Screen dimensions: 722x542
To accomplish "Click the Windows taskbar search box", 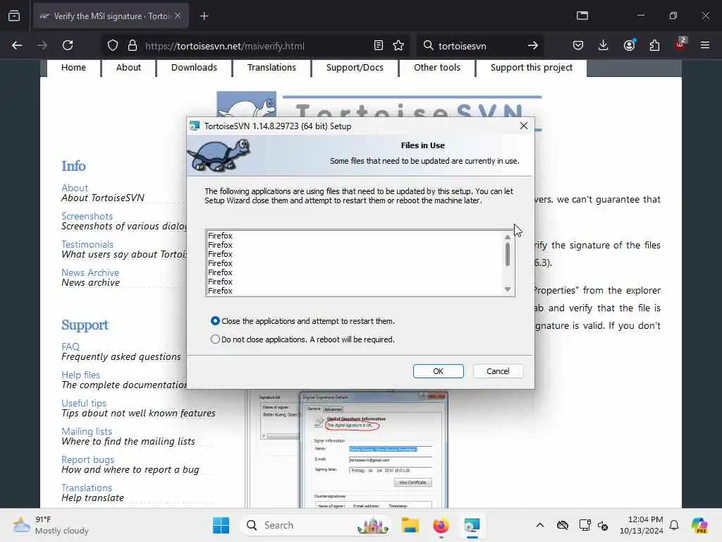I will pyautogui.click(x=315, y=525).
